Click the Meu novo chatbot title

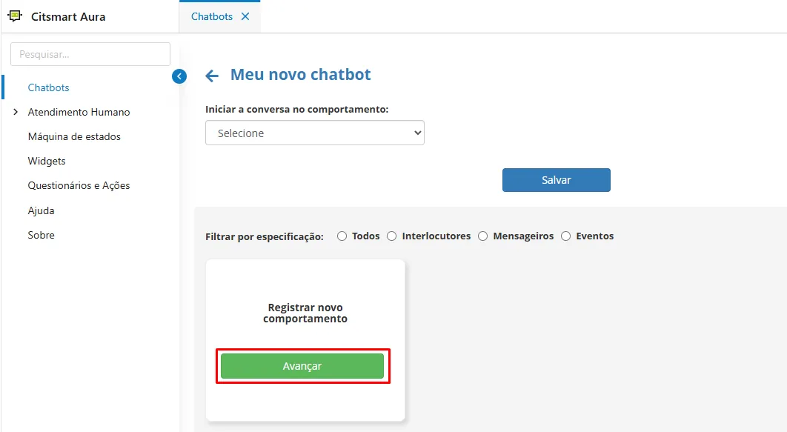click(300, 74)
